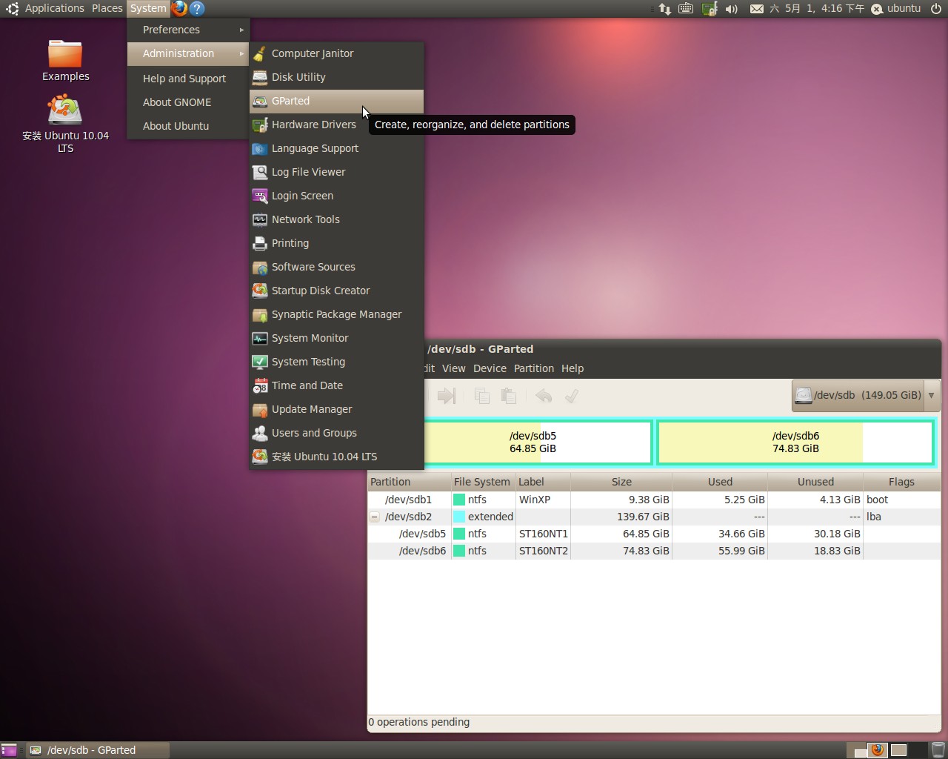This screenshot has width=948, height=759.
Task: Click the File System column header
Action: click(x=483, y=482)
